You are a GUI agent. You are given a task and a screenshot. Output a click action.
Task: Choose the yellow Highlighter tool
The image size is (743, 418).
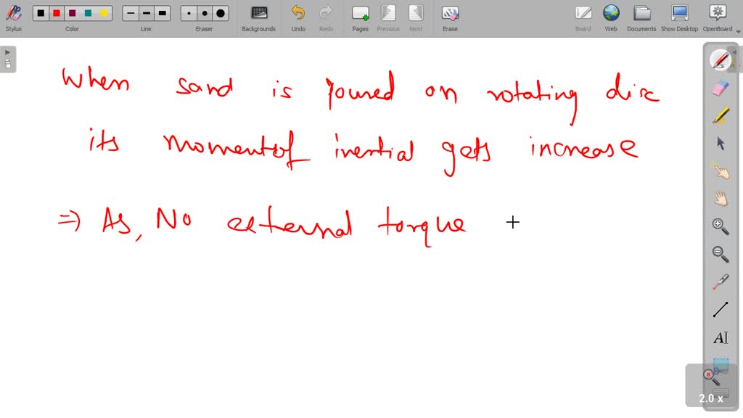click(720, 115)
